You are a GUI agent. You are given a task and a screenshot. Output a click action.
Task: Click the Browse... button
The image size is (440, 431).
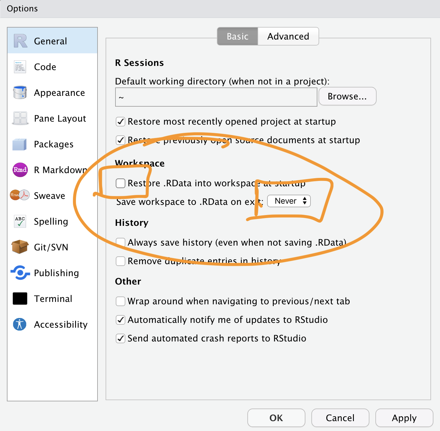[347, 96]
